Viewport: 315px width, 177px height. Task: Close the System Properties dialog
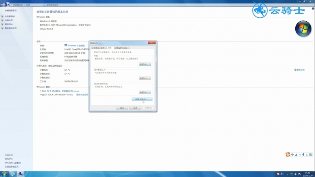click(152, 43)
